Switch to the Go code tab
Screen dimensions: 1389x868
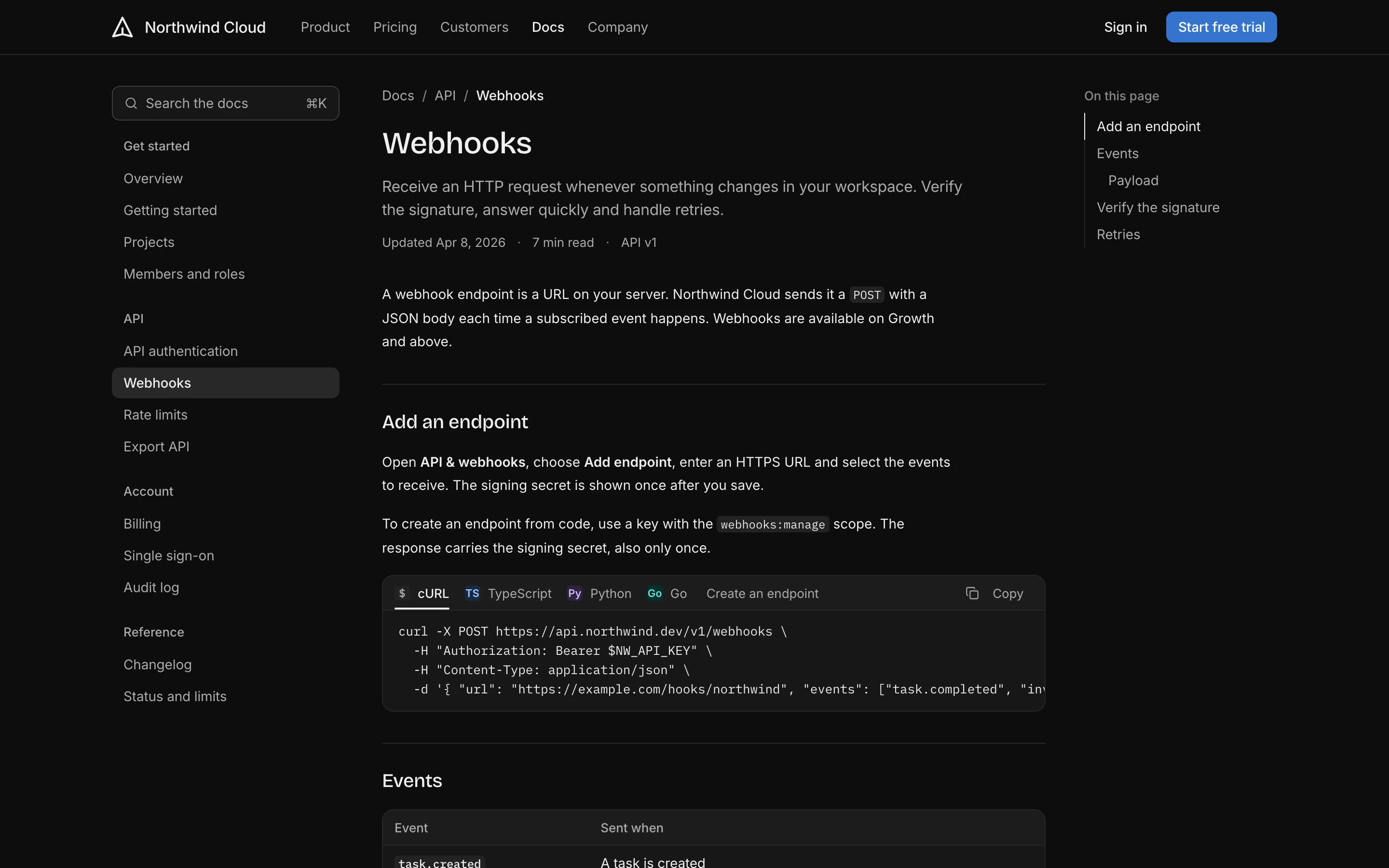click(667, 593)
